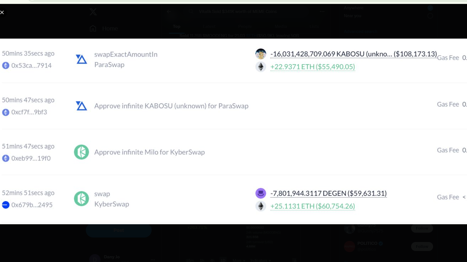Viewport: 467px width, 262px height.
Task: Click the Base chain icon next to 0x679b...2495
Action: [6, 205]
